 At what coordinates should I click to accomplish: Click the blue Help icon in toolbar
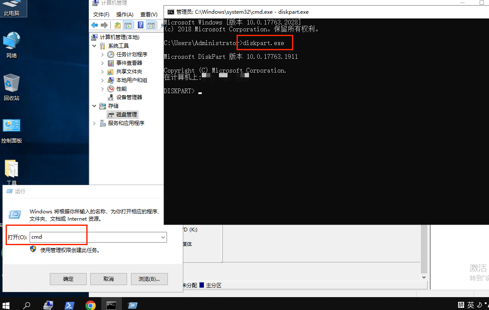[140, 25]
